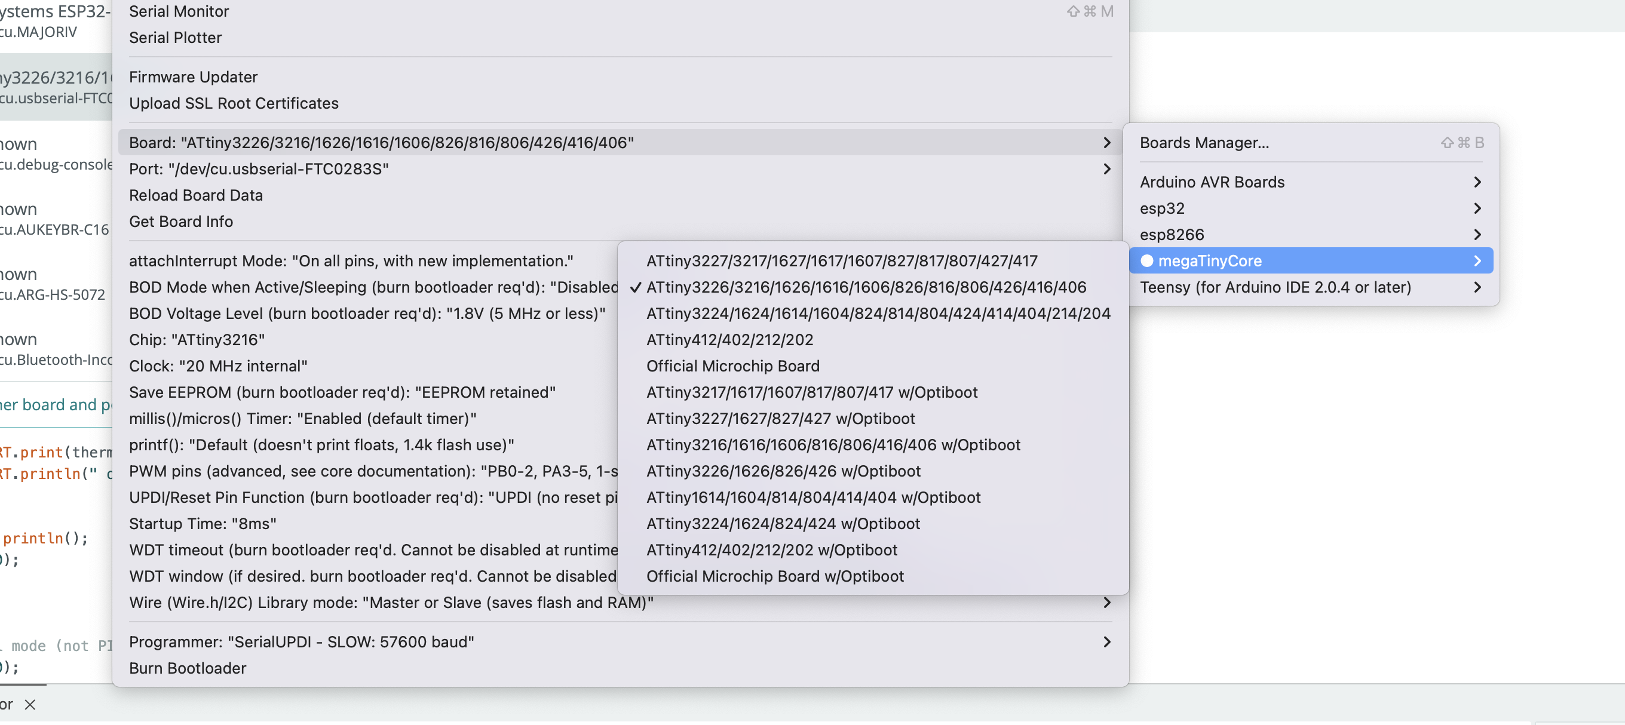This screenshot has width=1625, height=725.
Task: Open the Wire Library mode option
Action: (620, 603)
